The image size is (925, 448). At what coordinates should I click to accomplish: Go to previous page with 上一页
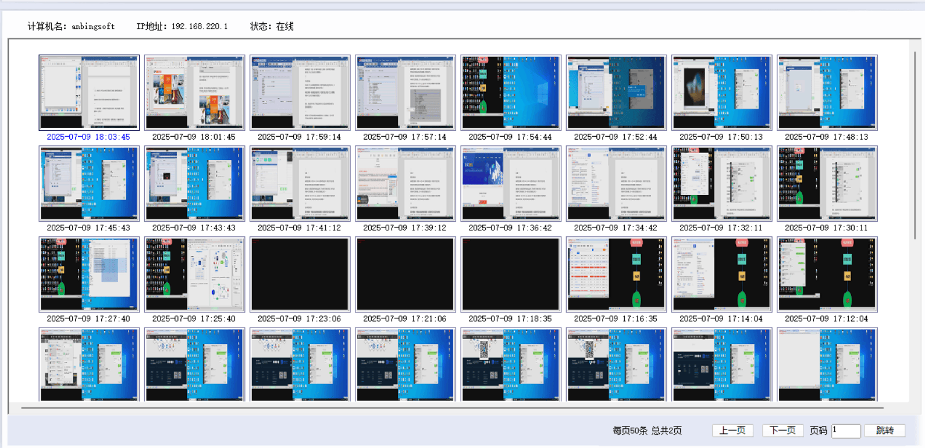tap(732, 431)
